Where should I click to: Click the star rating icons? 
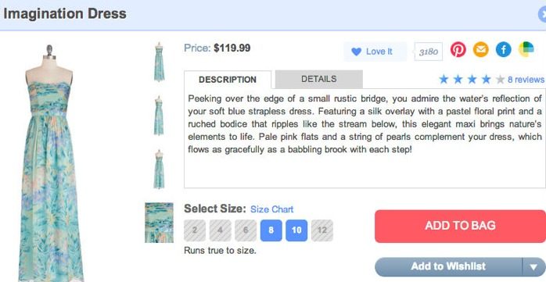click(472, 80)
